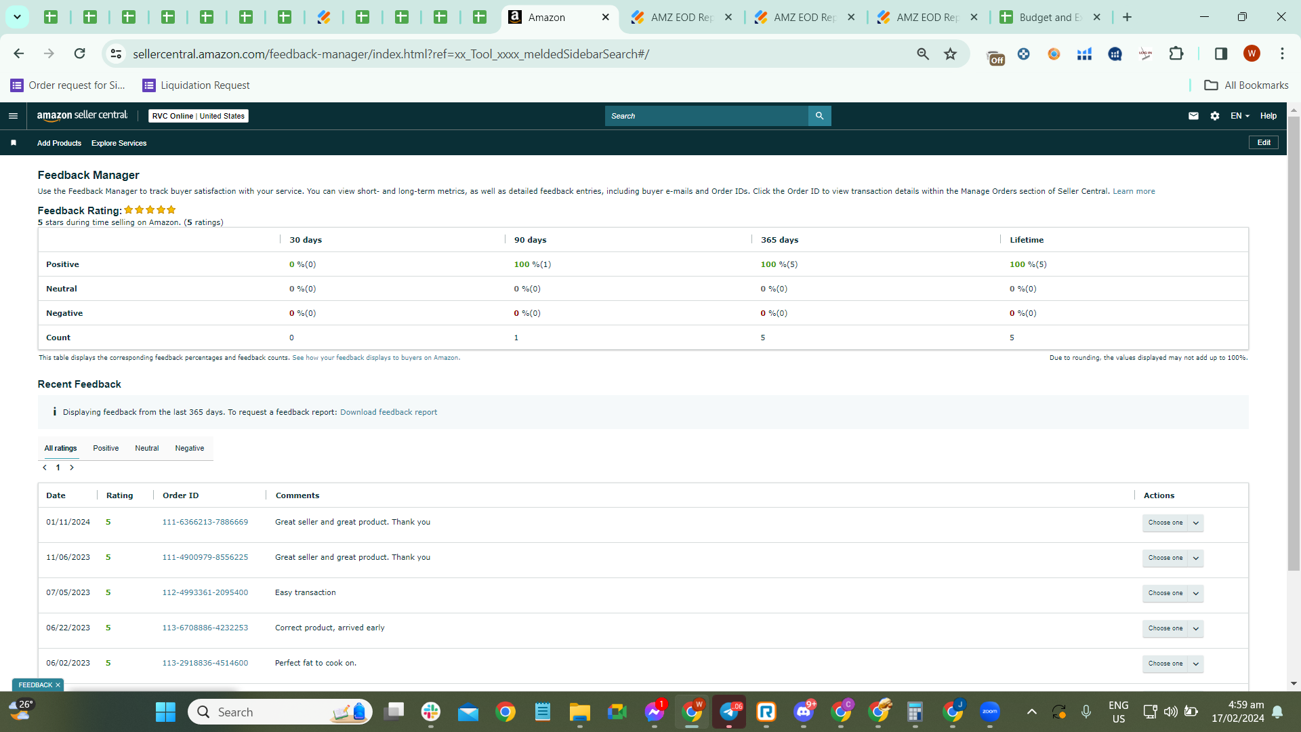Bookmark this page with the star icon
The width and height of the screenshot is (1301, 732).
(950, 54)
